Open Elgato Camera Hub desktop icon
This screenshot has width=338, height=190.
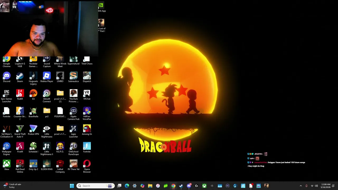pos(73,114)
